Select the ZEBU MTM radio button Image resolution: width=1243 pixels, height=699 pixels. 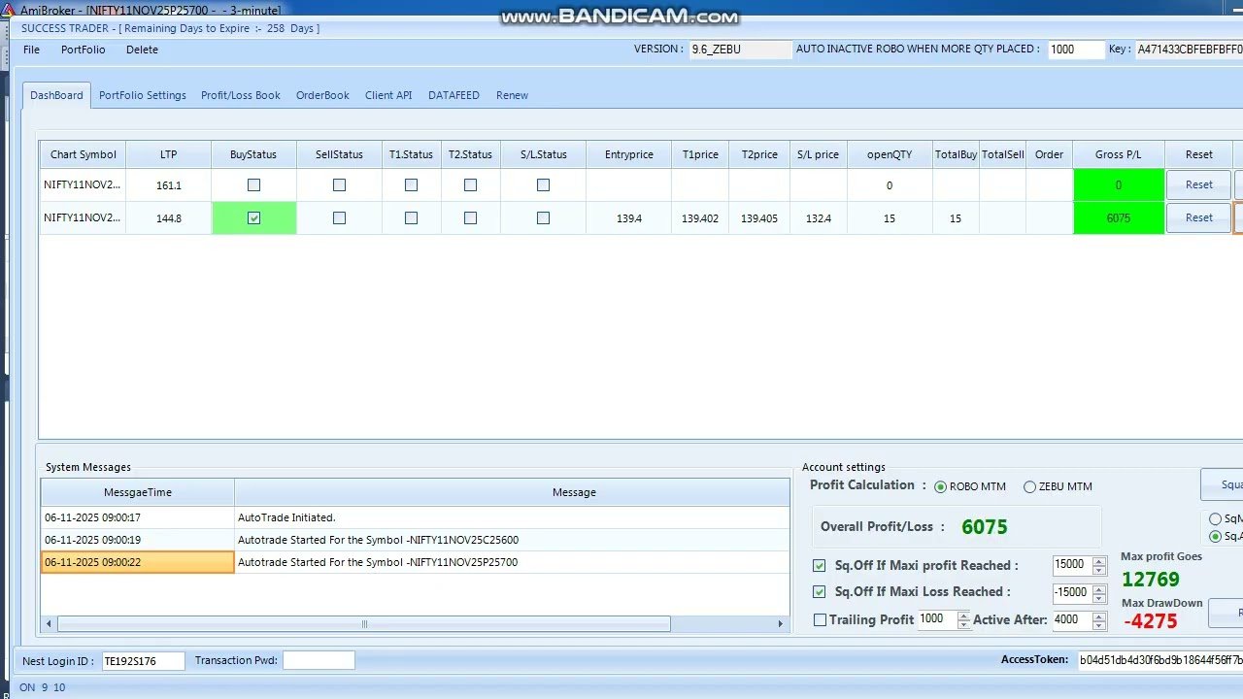(x=1029, y=486)
